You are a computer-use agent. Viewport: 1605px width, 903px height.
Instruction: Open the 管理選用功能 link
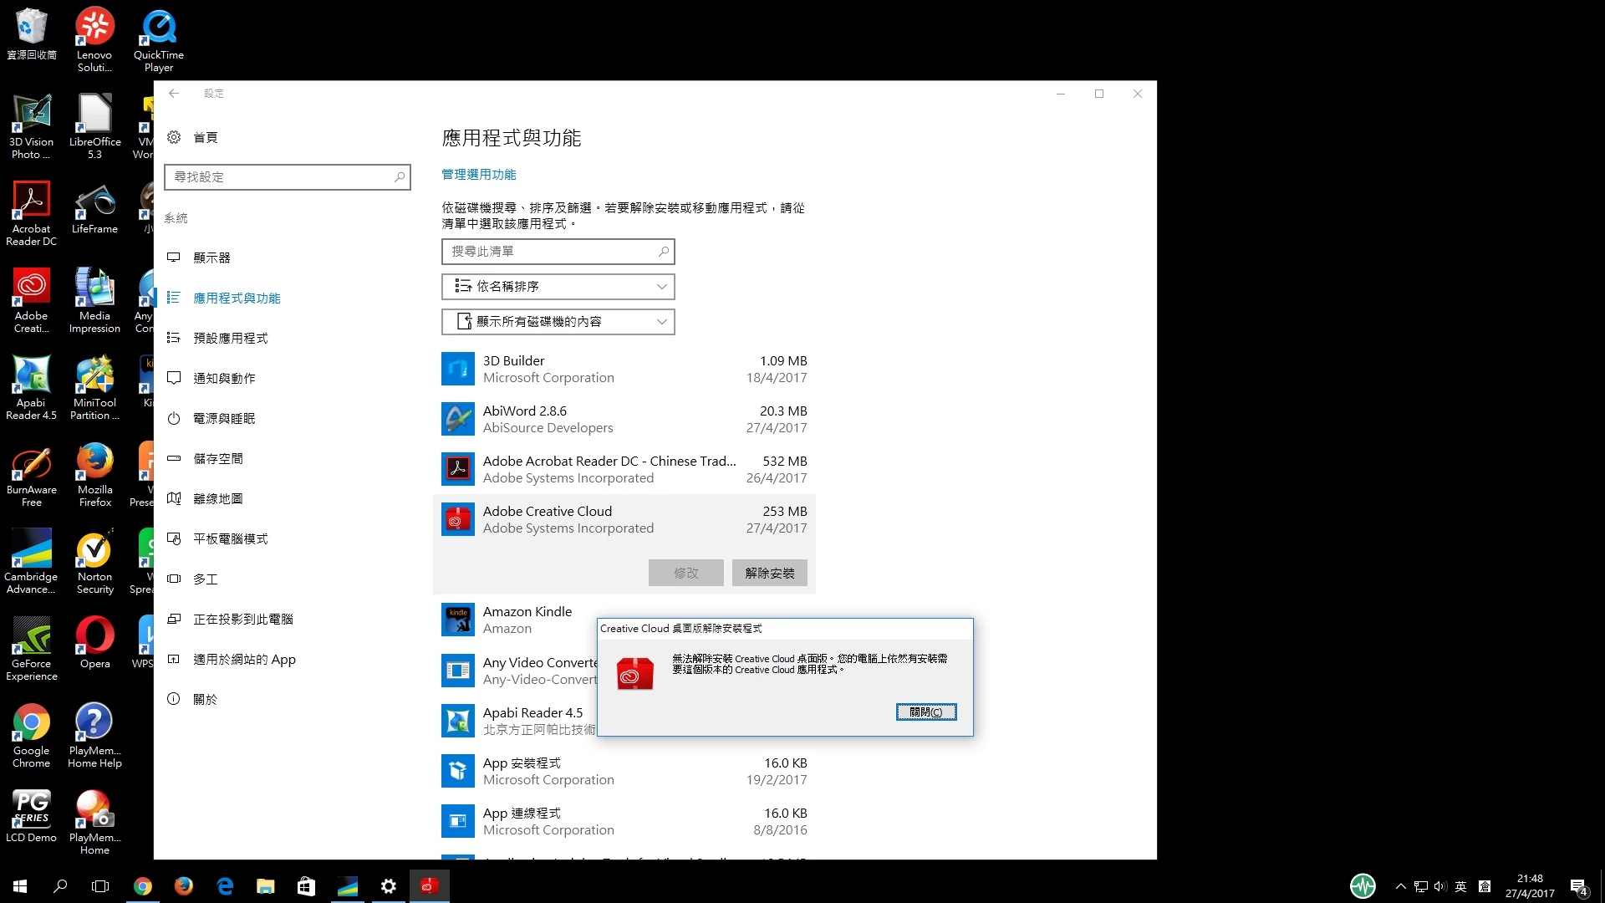(x=478, y=175)
